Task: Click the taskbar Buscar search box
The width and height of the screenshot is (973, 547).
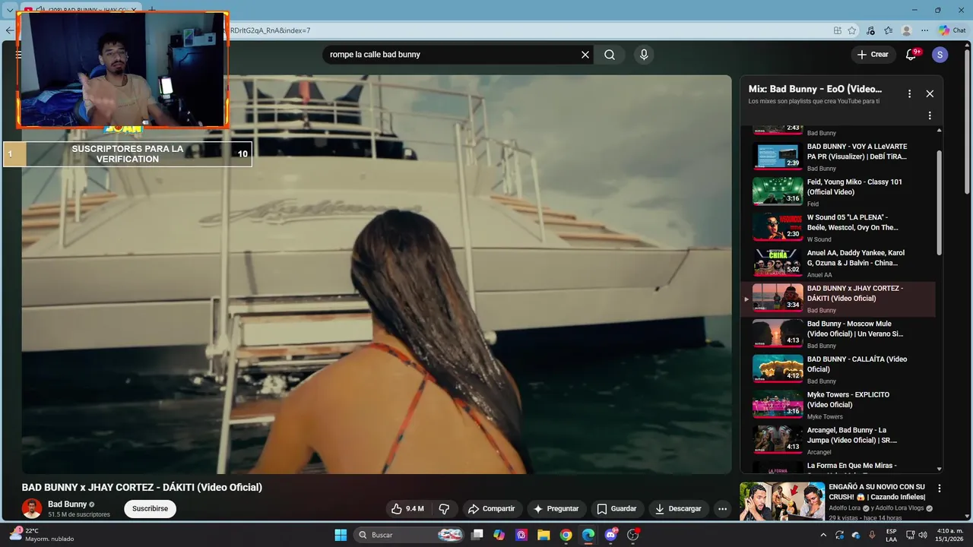Action: (x=410, y=535)
